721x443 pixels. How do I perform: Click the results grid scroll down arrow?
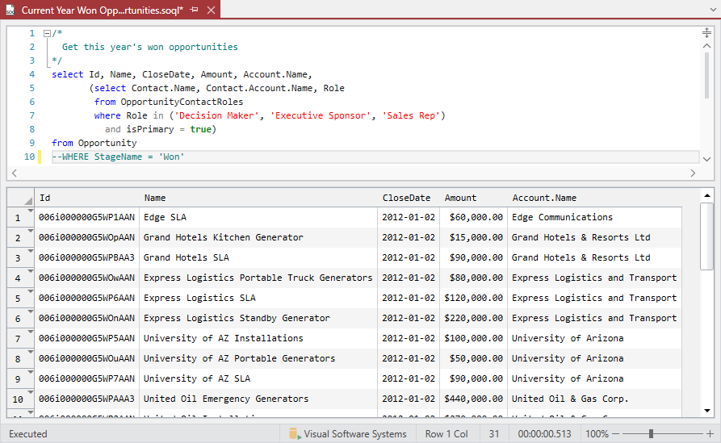tap(707, 411)
